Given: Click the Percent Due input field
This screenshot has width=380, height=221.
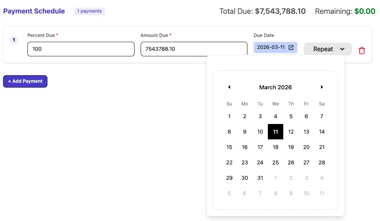Looking at the screenshot, I should tap(81, 49).
